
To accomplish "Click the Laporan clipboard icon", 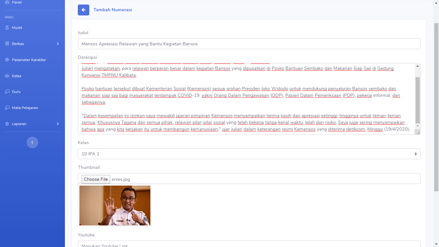I will click(7, 124).
